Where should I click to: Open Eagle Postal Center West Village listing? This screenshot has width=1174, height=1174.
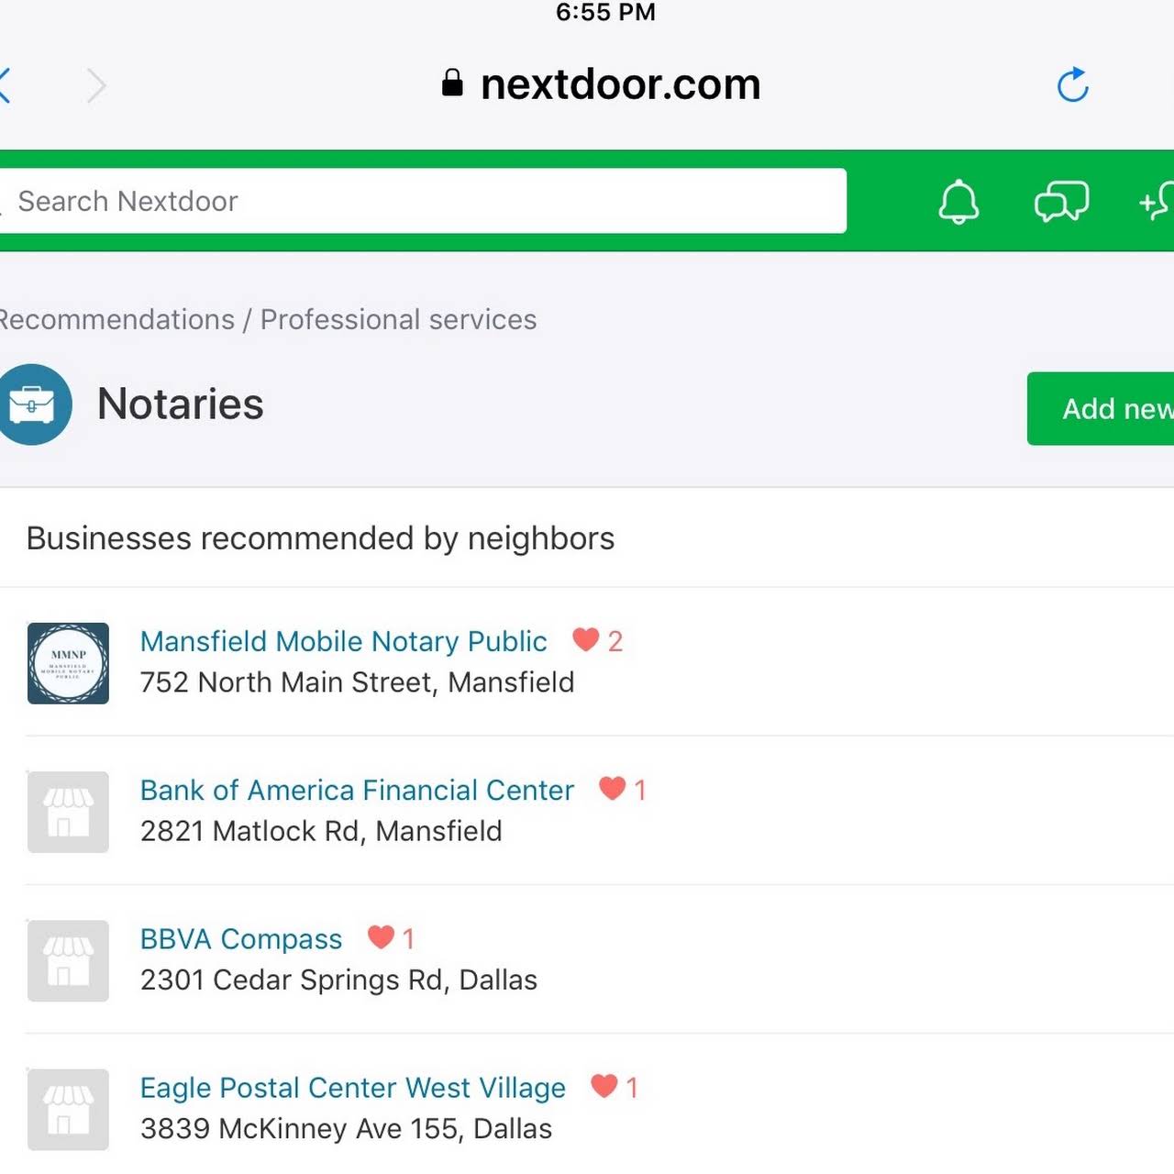[x=353, y=1087]
